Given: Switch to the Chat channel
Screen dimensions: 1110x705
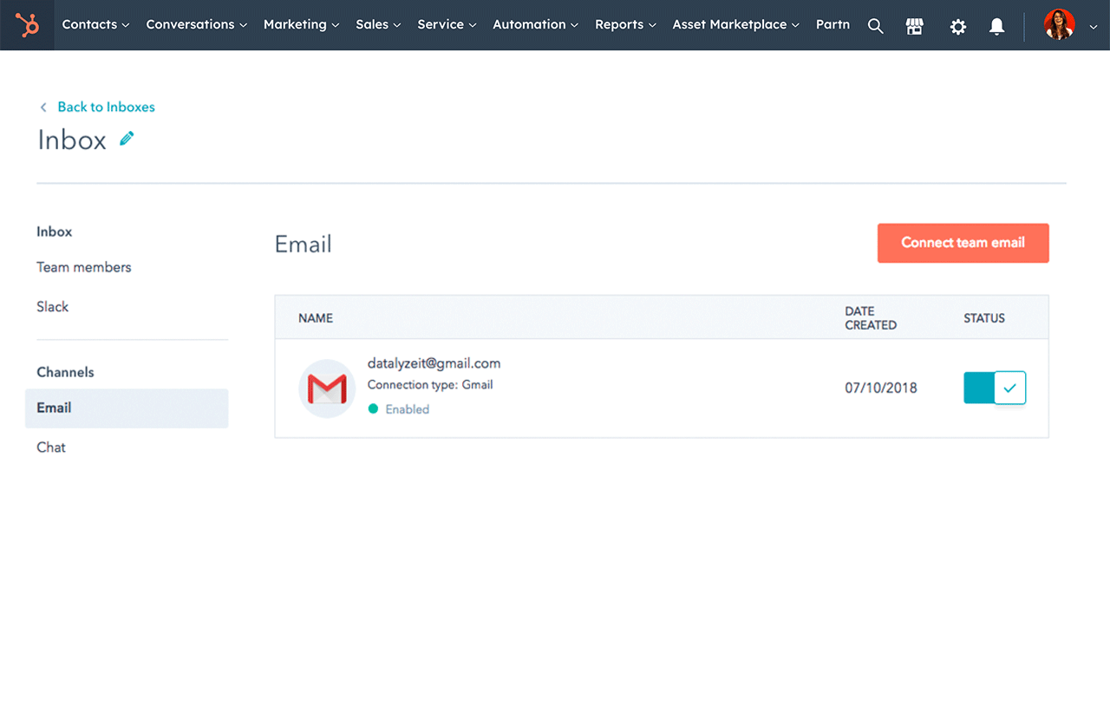Looking at the screenshot, I should click(50, 447).
